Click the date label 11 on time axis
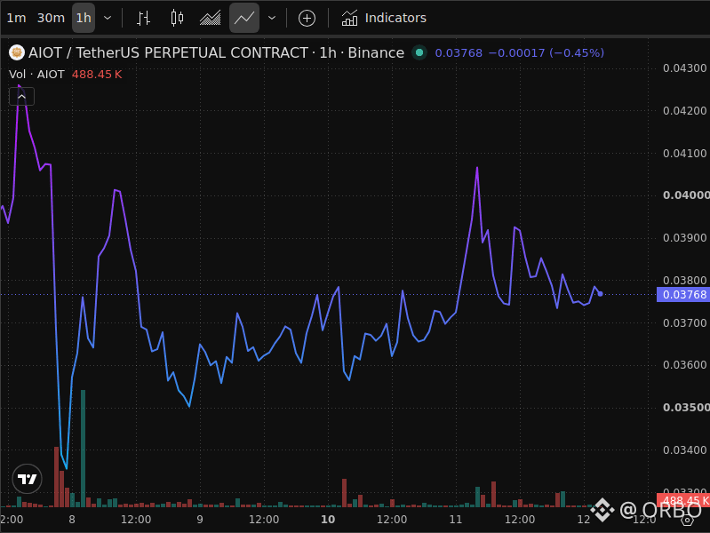The width and height of the screenshot is (710, 533). [456, 520]
